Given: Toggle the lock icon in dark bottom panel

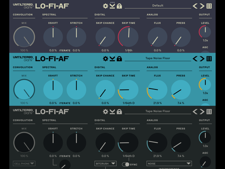Looking at the screenshot, I should coord(119,112).
